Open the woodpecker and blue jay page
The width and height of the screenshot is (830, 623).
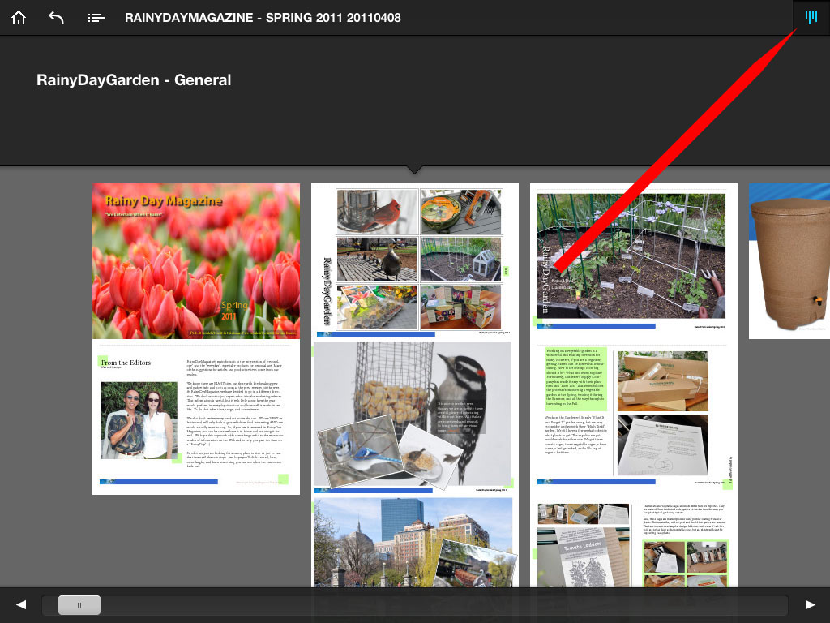coord(414,417)
